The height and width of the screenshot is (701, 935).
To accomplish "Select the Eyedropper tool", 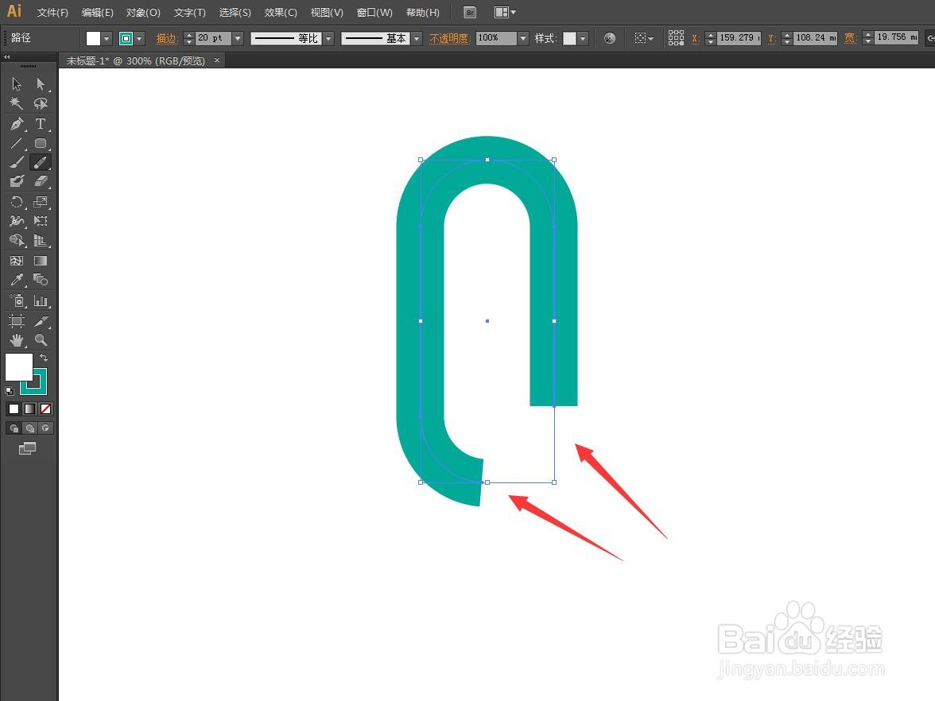I will pyautogui.click(x=17, y=280).
